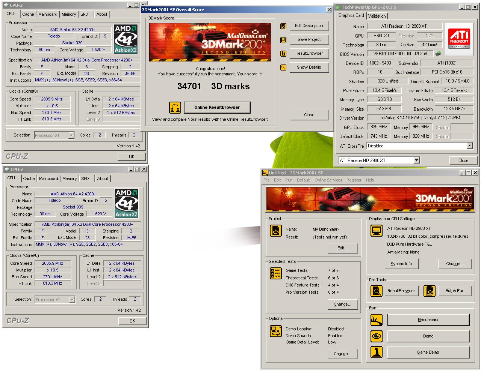The width and height of the screenshot is (481, 384).
Task: Click Change... in Display and CPU Settings
Action: [455, 264]
